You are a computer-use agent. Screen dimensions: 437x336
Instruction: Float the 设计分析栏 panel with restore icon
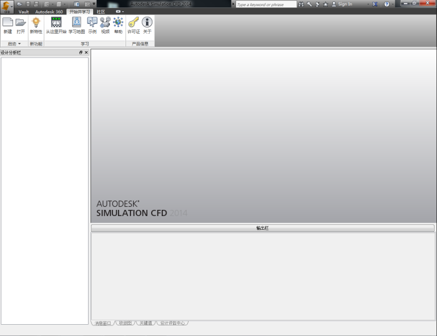click(81, 52)
